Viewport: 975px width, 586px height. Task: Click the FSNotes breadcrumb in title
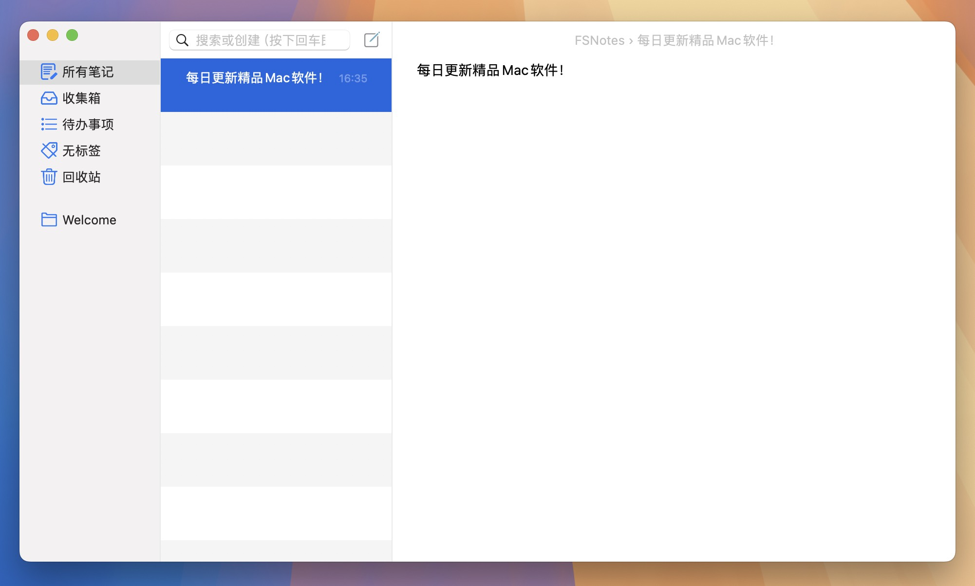click(599, 40)
